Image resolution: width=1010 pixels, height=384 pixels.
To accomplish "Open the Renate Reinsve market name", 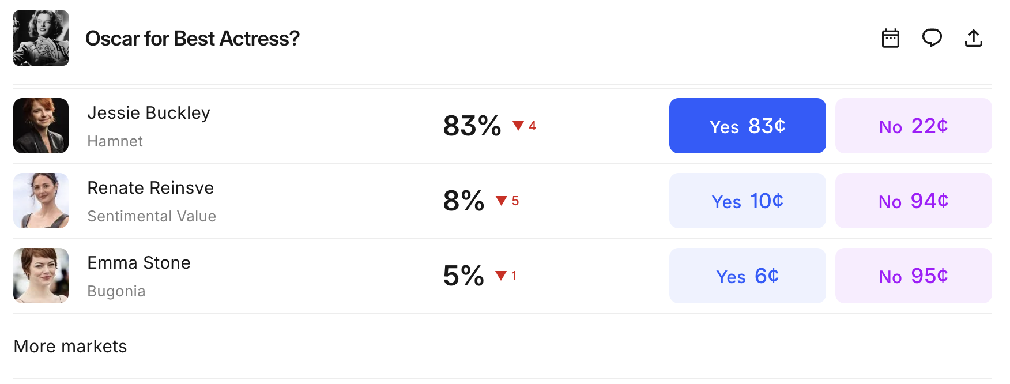I will [150, 188].
